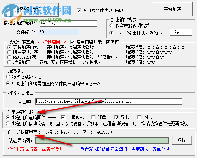The width and height of the screenshot is (197, 158).
Task: Select 混淆加密 algorithm radio button
Action: [9, 62]
